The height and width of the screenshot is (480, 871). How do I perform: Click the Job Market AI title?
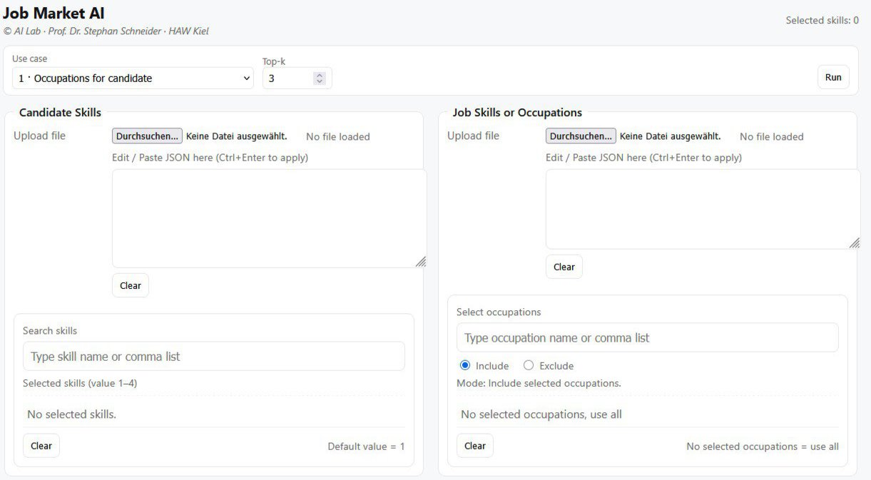pos(54,13)
